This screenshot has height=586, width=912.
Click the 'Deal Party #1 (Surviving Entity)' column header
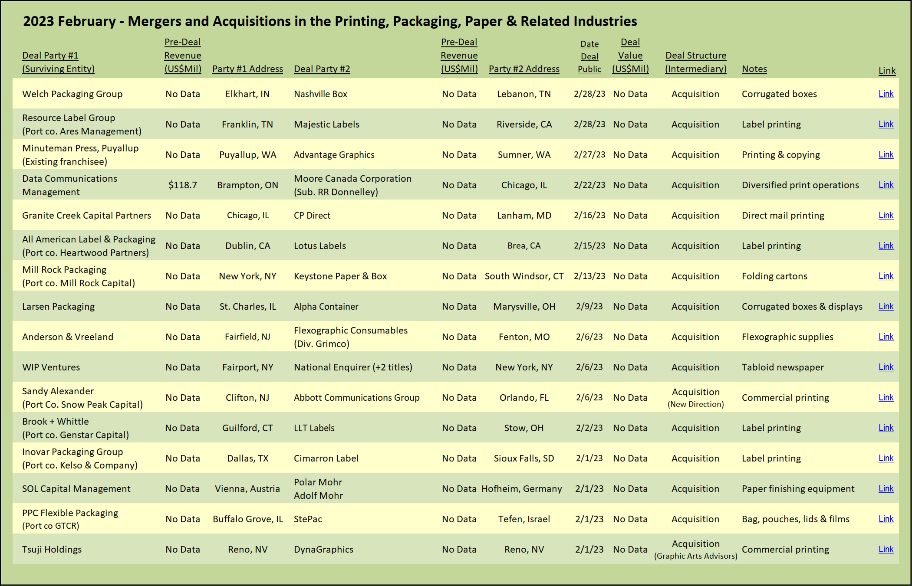point(58,62)
